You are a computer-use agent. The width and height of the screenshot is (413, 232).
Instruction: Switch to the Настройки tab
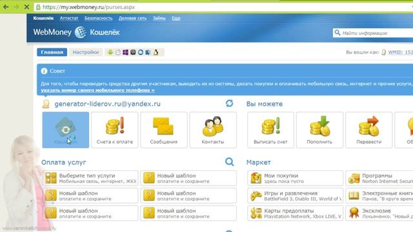[86, 52]
